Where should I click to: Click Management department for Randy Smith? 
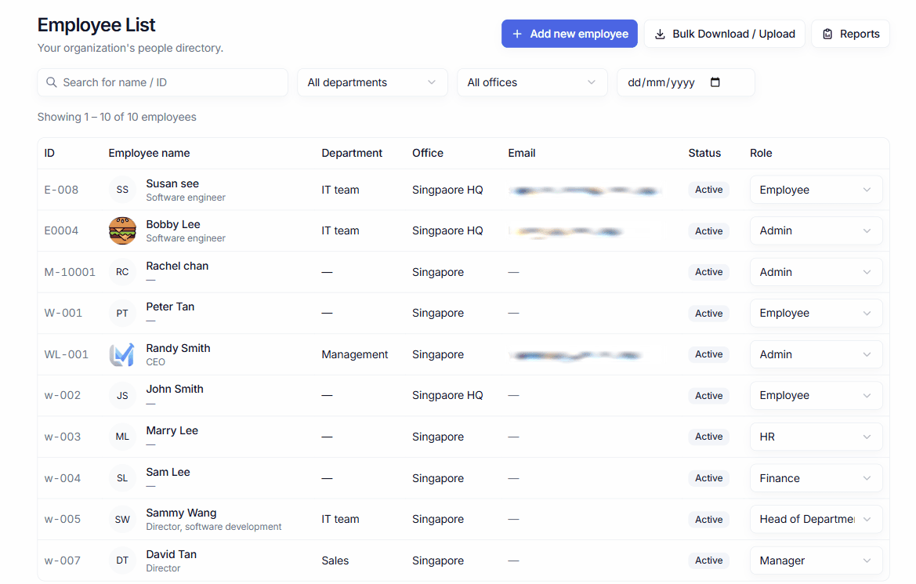point(355,355)
